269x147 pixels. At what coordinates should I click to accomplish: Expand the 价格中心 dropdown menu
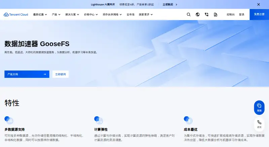tap(91, 14)
